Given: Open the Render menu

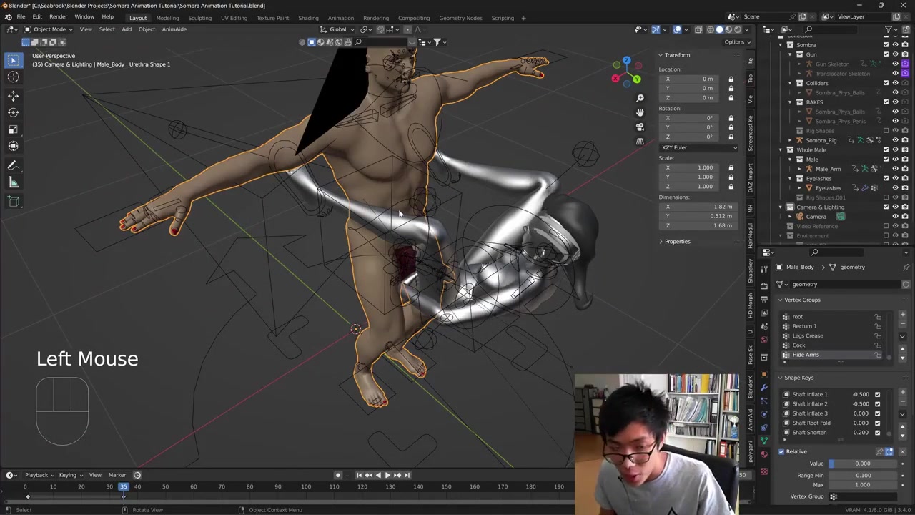Looking at the screenshot, I should point(58,16).
